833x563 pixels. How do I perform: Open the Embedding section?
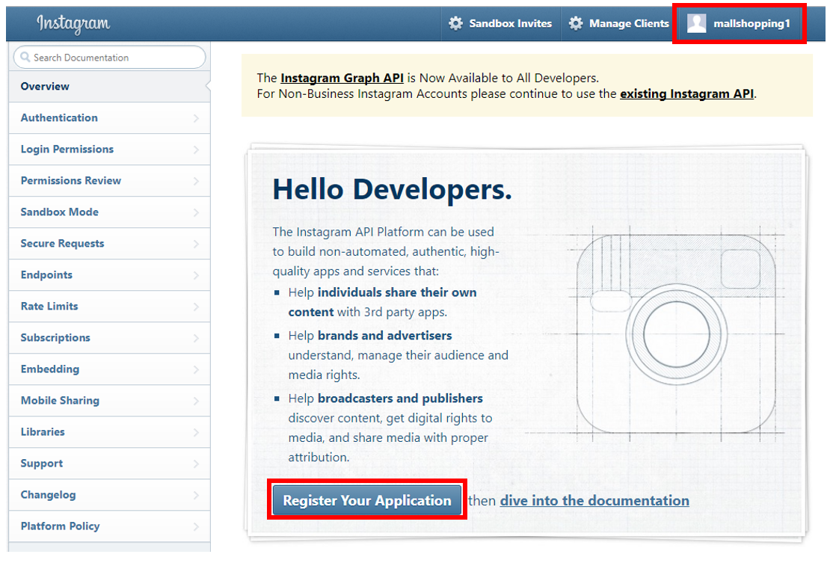point(109,369)
